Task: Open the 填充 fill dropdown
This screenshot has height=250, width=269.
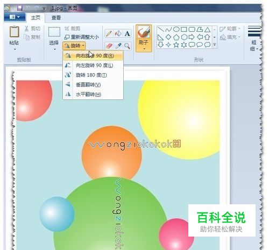Action: 230,37
